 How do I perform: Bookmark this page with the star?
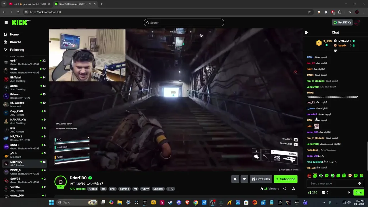pyautogui.click(x=309, y=12)
